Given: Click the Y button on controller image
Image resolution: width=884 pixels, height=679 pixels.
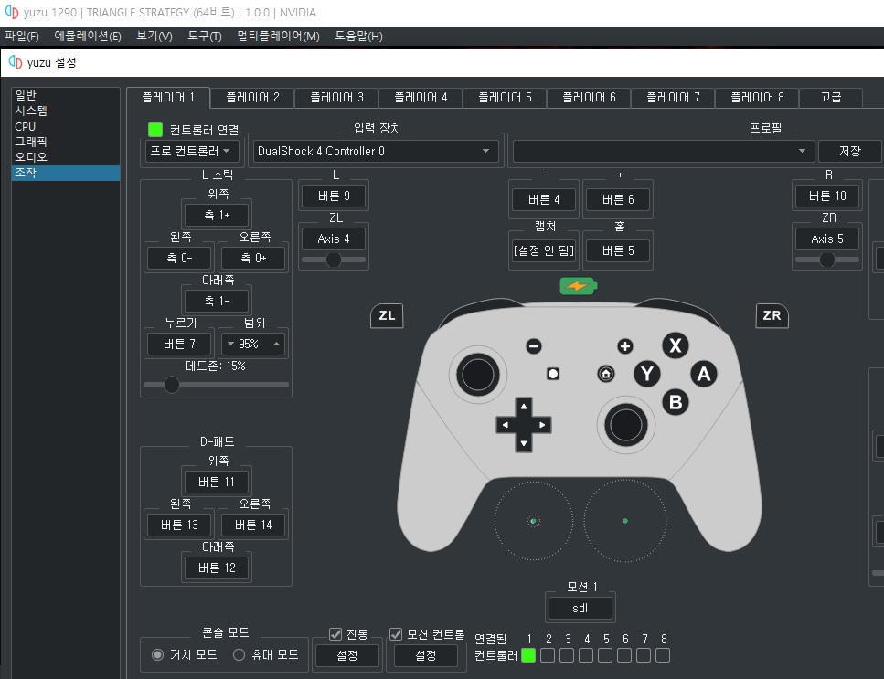Looking at the screenshot, I should coord(647,374).
